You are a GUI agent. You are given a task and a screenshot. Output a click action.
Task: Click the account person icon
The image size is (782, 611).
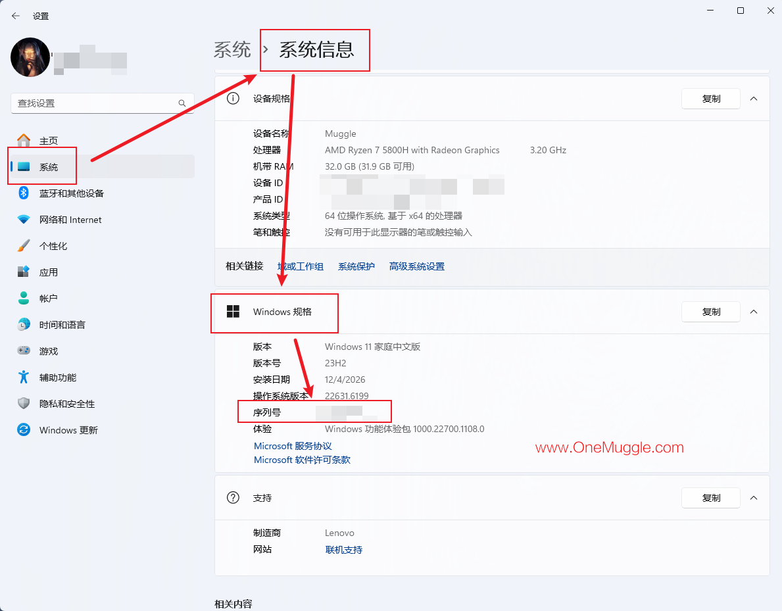pyautogui.click(x=24, y=298)
